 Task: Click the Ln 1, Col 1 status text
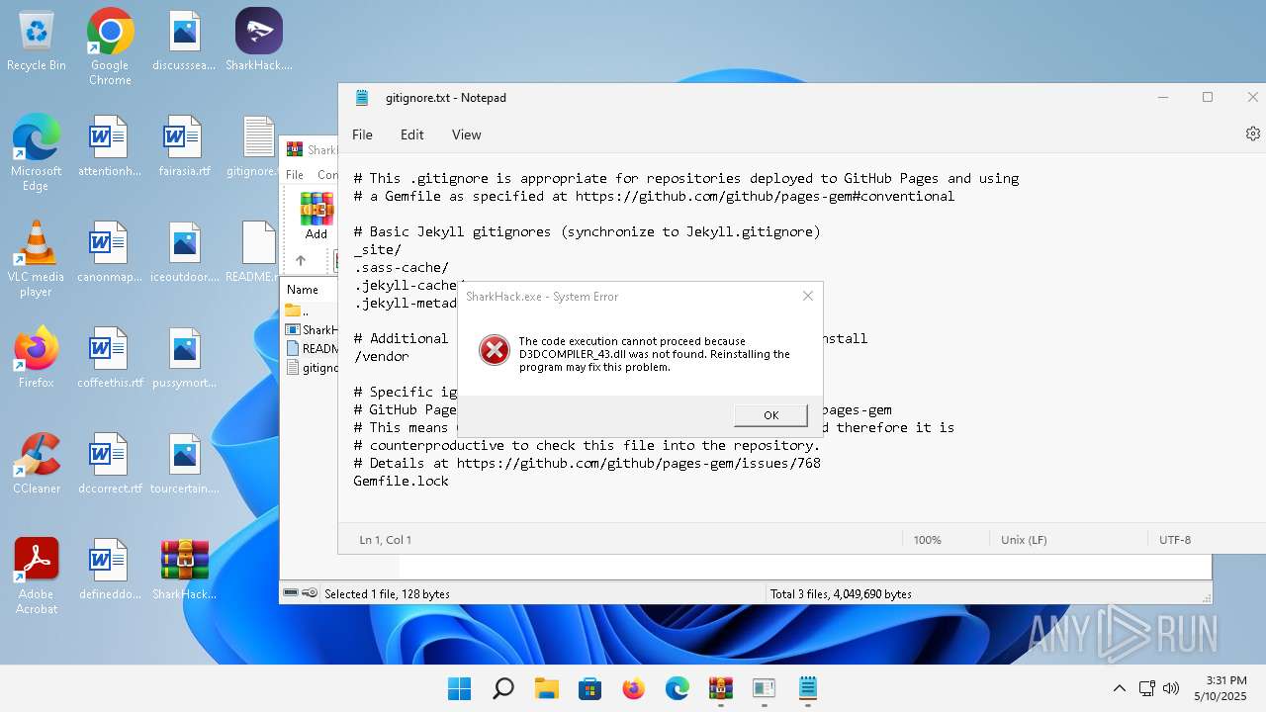coord(385,540)
